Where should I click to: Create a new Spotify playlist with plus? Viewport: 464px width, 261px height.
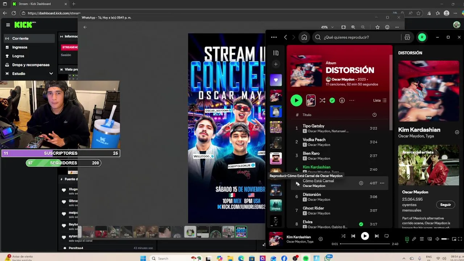[x=275, y=64]
